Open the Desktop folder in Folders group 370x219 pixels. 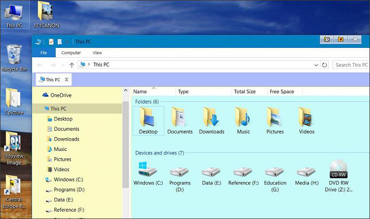point(148,121)
